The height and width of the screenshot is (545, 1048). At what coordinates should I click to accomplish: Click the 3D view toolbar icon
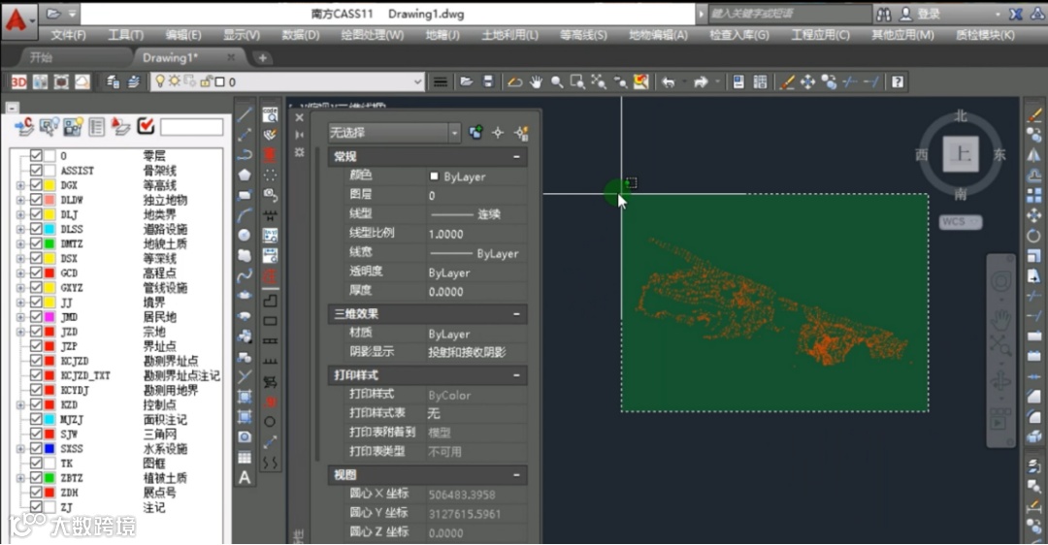(x=18, y=81)
